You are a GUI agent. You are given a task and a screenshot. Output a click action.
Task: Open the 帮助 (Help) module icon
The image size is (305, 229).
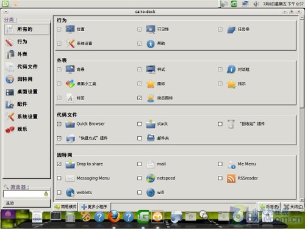(151, 43)
